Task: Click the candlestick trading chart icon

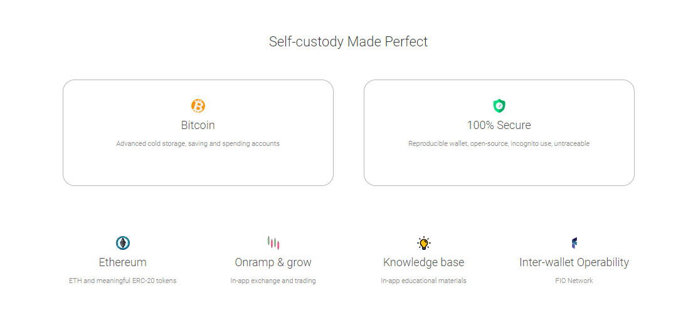Action: pos(273,243)
